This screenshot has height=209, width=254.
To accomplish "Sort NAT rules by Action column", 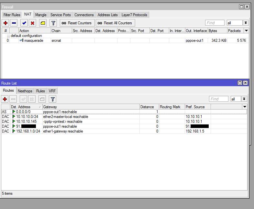I will [x=35, y=31].
